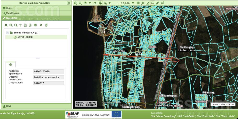Zoom in to selected result

pos(11,25)
